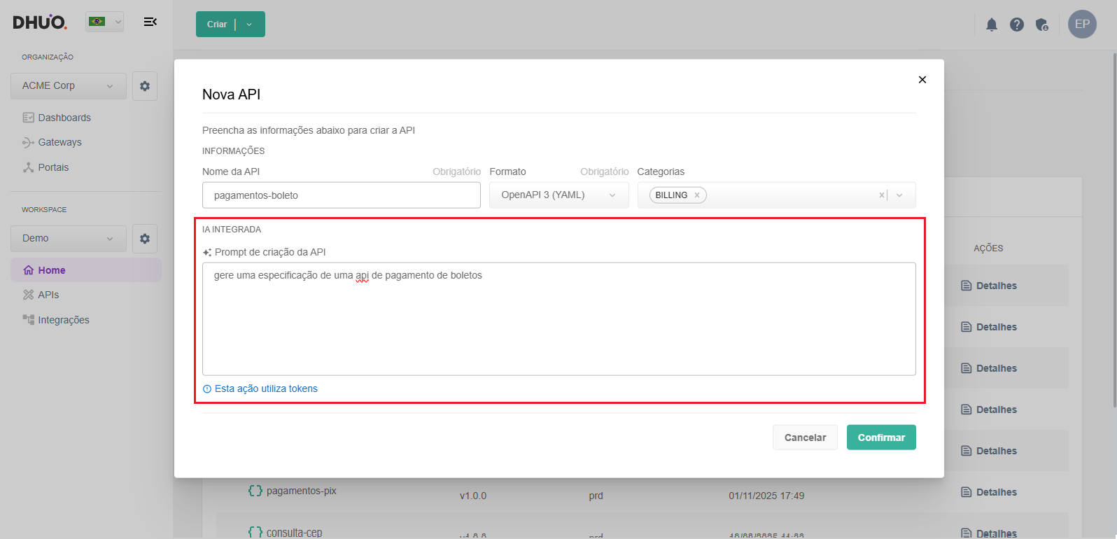
Task: Click the Nome da API input field
Action: tap(341, 195)
